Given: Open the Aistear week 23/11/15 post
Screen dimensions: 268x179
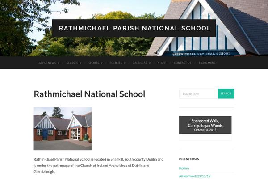Looking at the screenshot, I should 194,176.
